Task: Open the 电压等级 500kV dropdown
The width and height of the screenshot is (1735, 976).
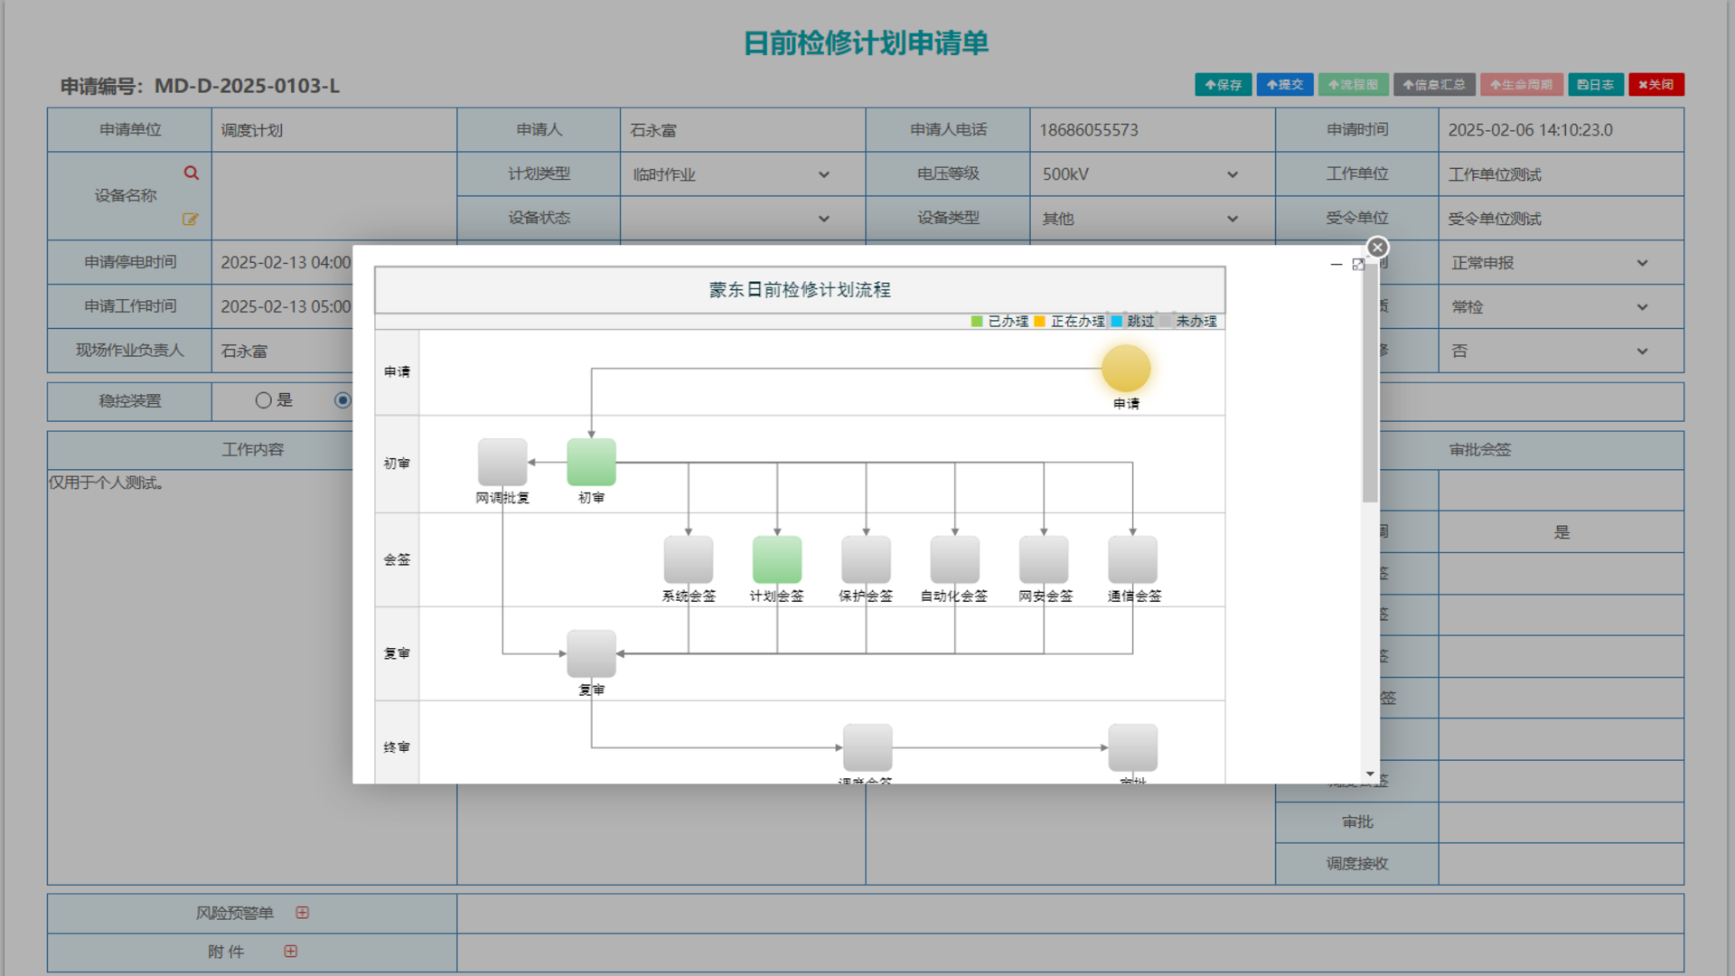Action: 1139,174
